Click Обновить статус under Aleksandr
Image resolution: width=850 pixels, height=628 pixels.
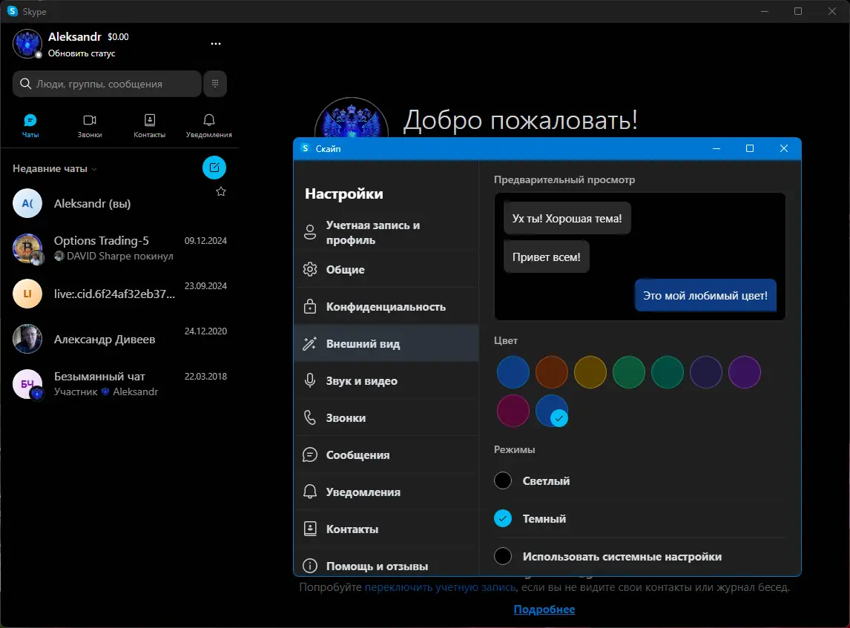pyautogui.click(x=82, y=53)
